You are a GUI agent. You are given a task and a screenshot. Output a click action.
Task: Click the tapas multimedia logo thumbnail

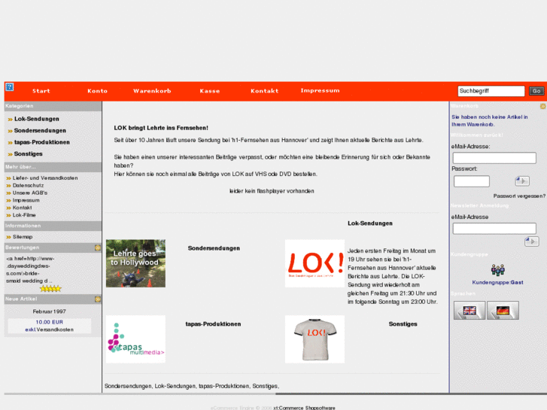click(135, 339)
